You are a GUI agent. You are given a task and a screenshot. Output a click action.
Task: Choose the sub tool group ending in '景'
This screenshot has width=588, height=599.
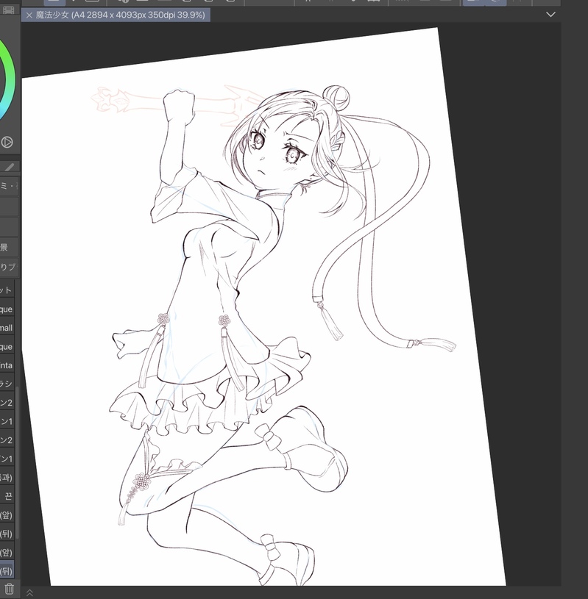(9, 247)
